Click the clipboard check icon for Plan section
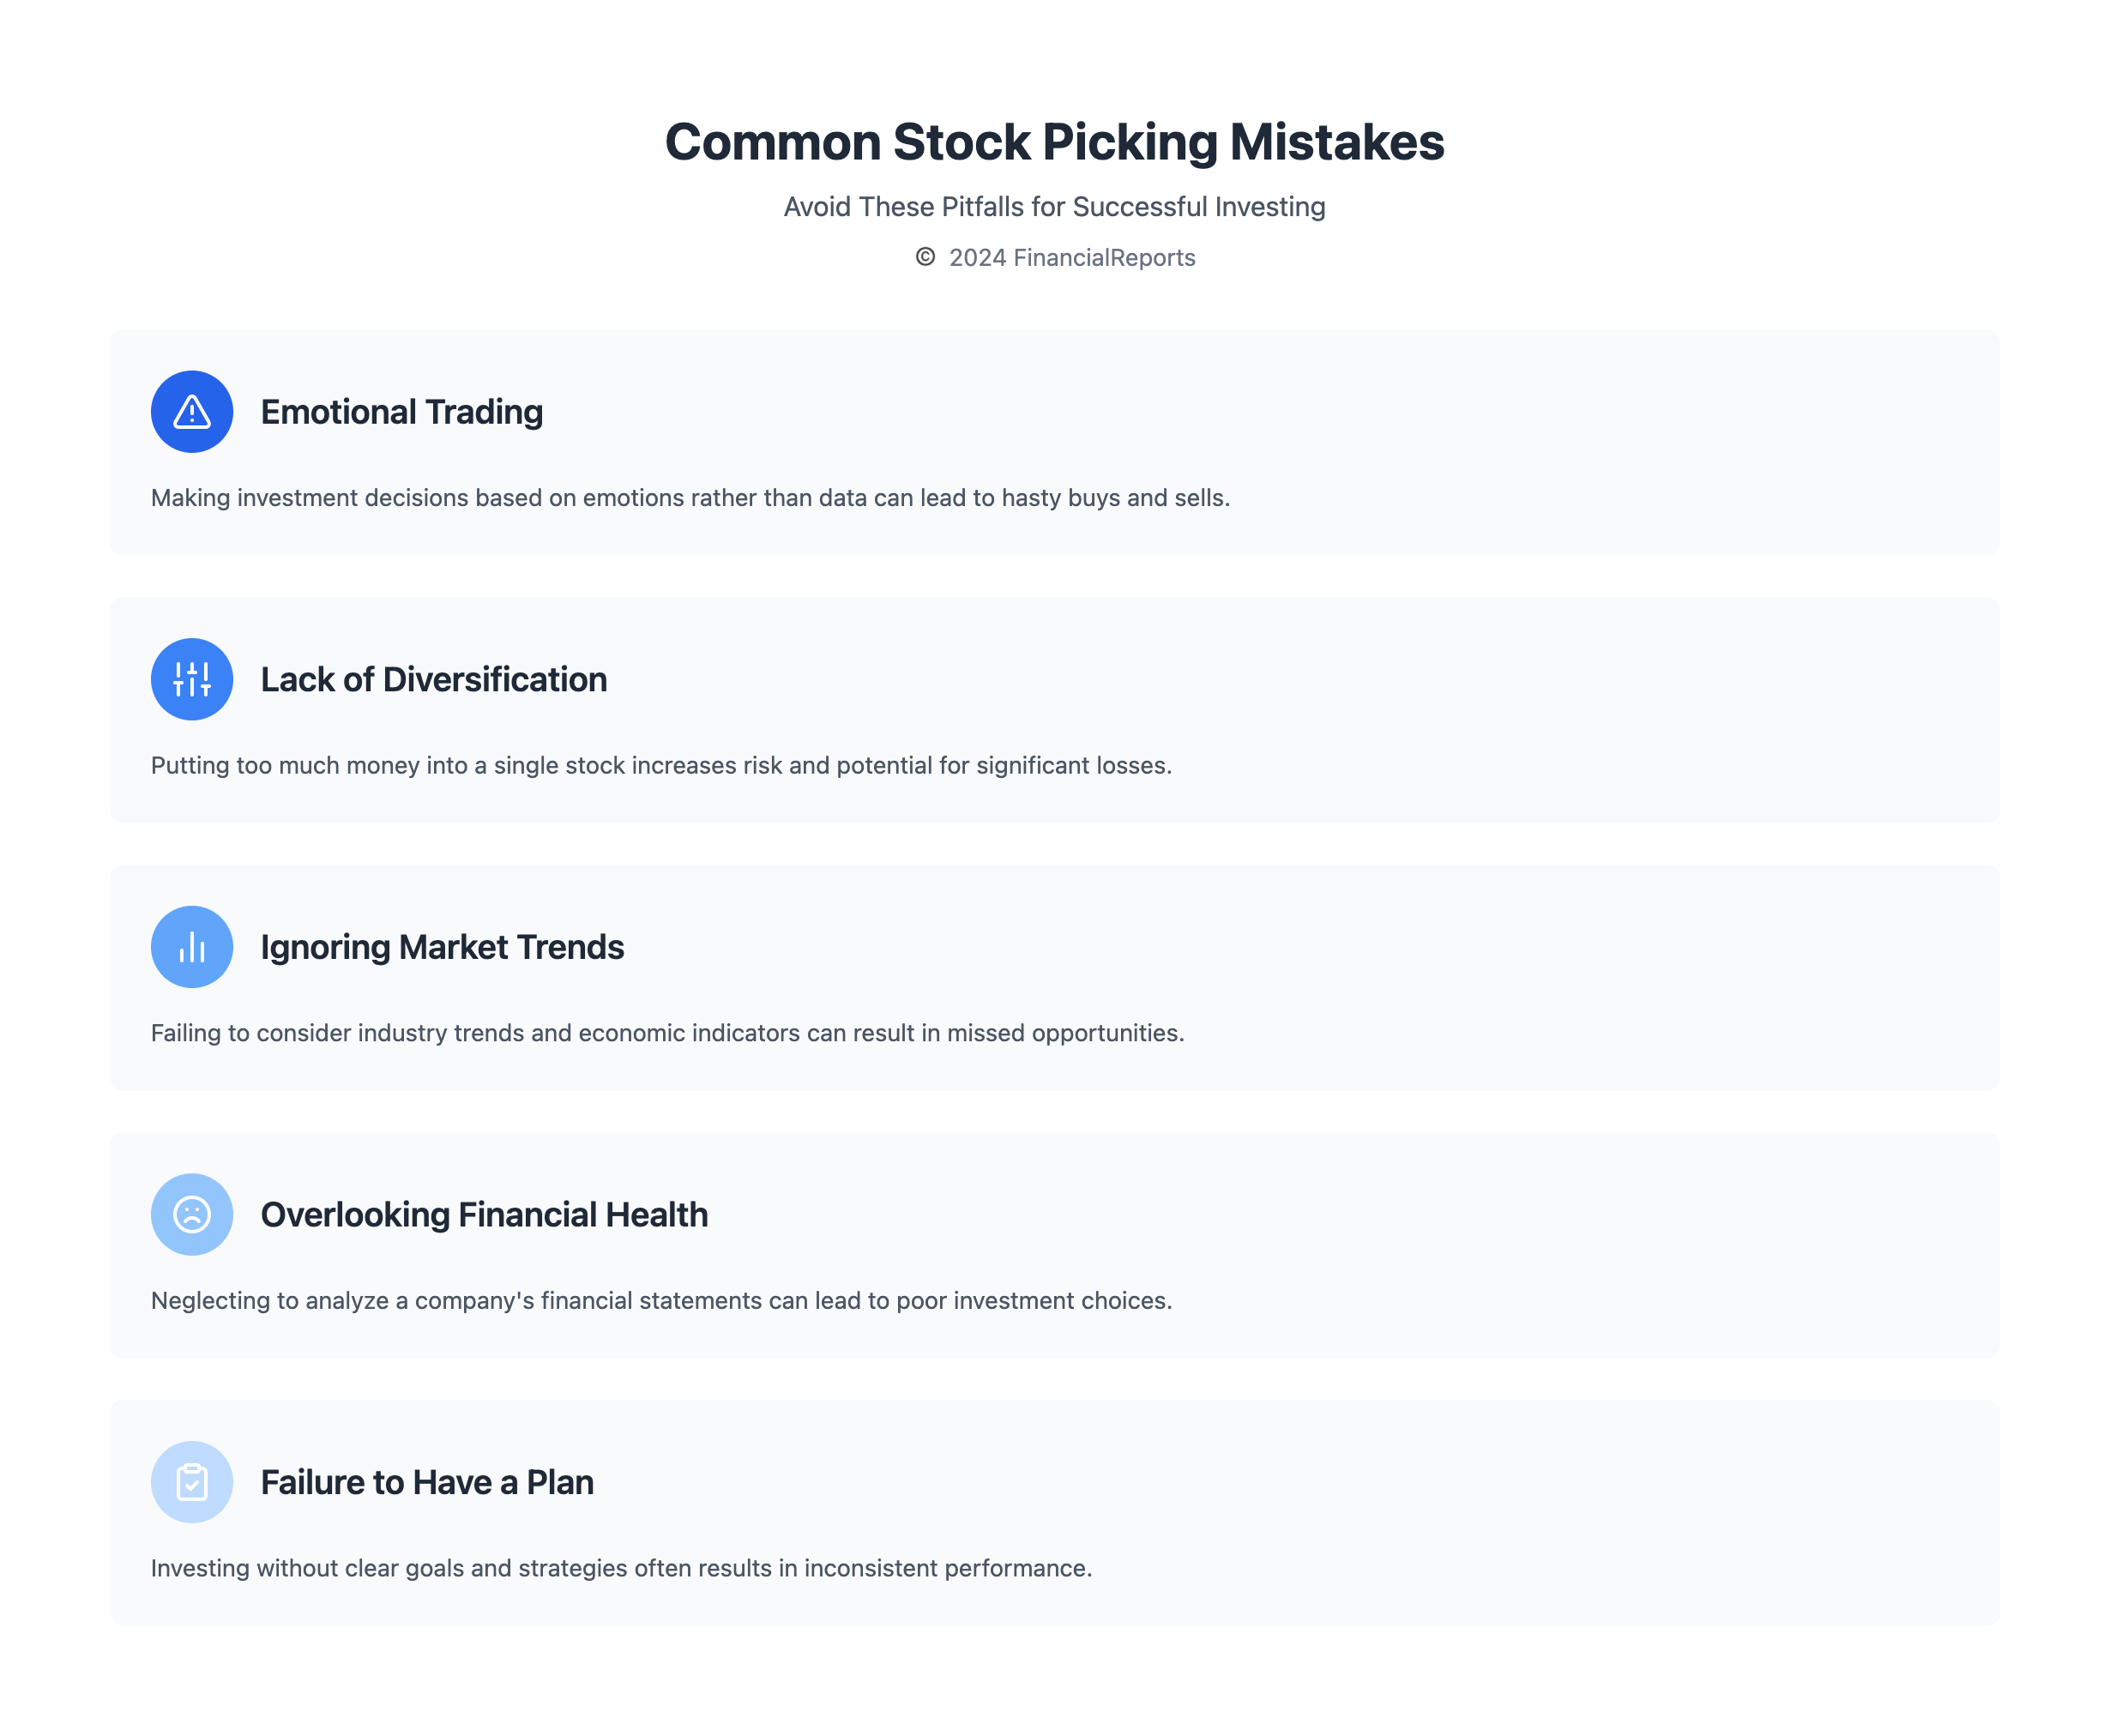This screenshot has width=2110, height=1736. tap(192, 1482)
